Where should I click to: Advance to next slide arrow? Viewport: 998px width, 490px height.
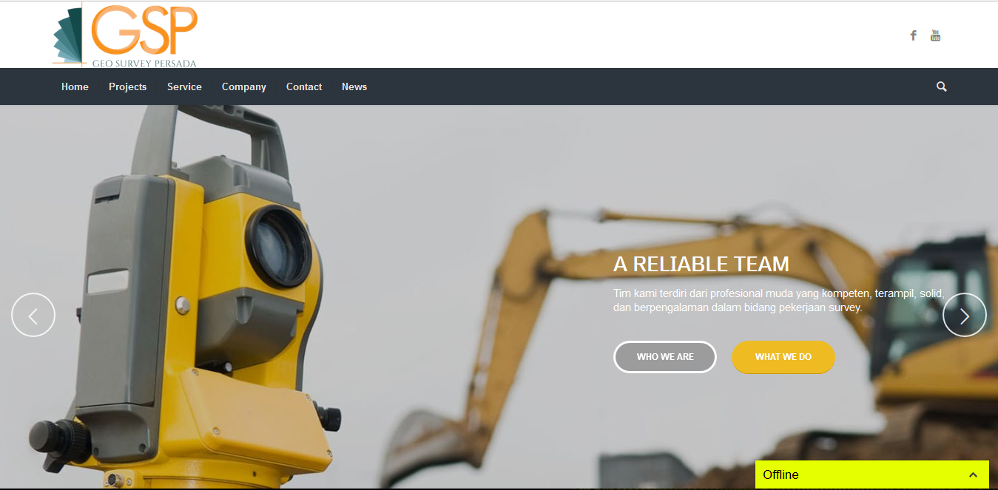[965, 315]
